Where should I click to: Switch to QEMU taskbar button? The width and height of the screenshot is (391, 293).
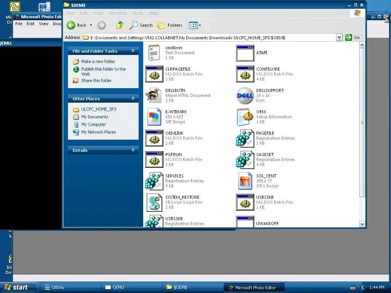(x=132, y=287)
